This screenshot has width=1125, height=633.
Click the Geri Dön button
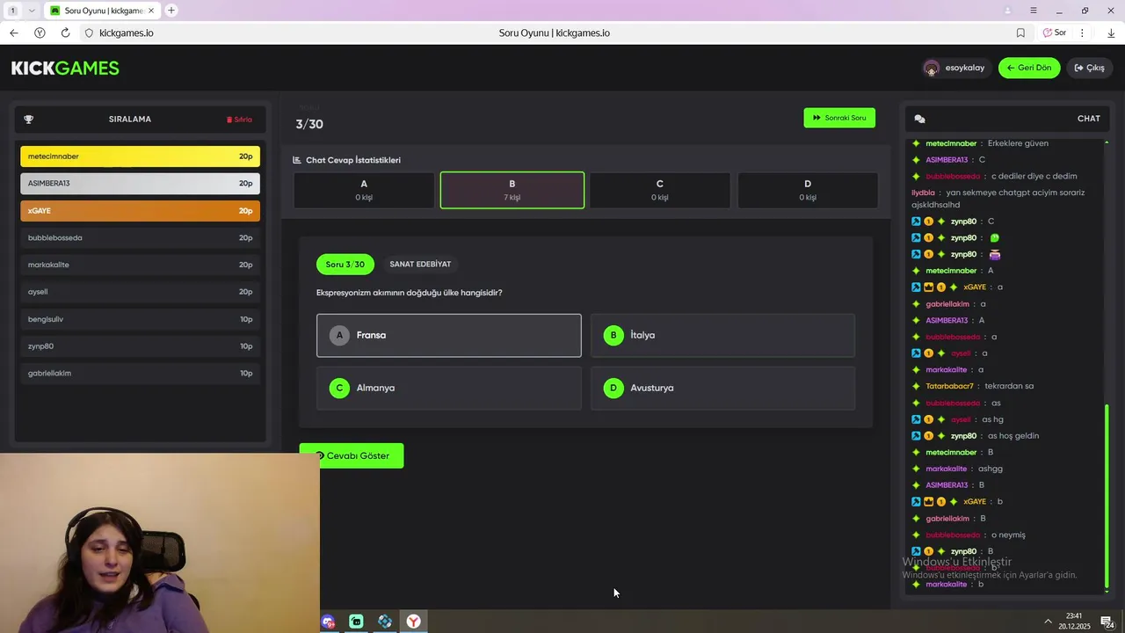click(x=1029, y=68)
